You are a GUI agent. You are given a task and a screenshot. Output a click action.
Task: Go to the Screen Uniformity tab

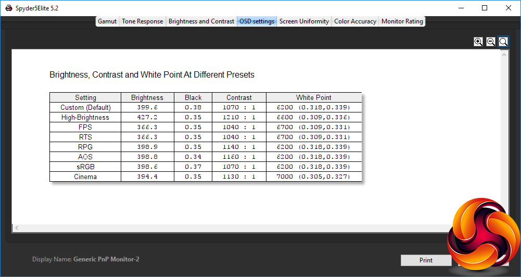(304, 21)
